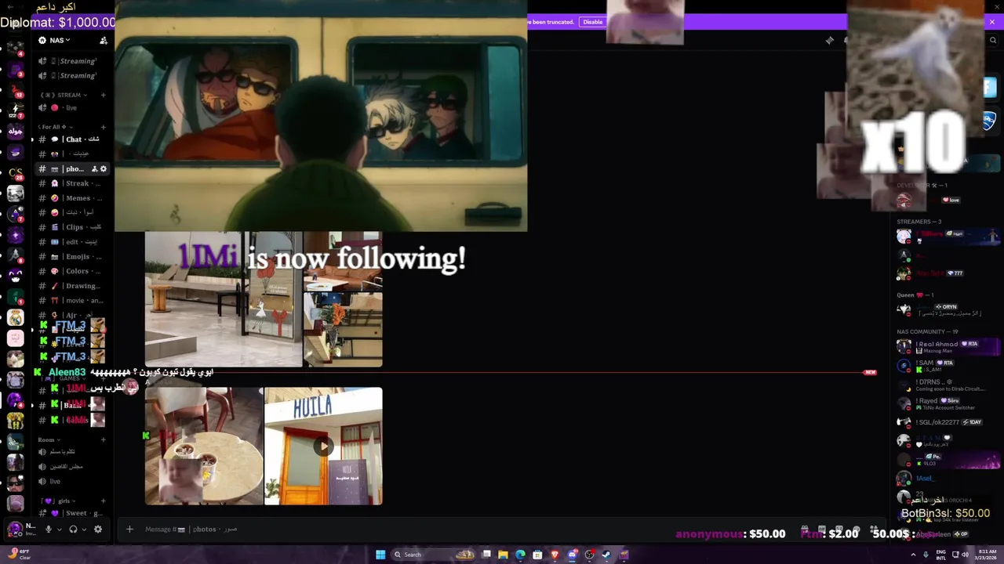Open microphone input options arrow
Screen dimensions: 1004x564
click(x=59, y=530)
